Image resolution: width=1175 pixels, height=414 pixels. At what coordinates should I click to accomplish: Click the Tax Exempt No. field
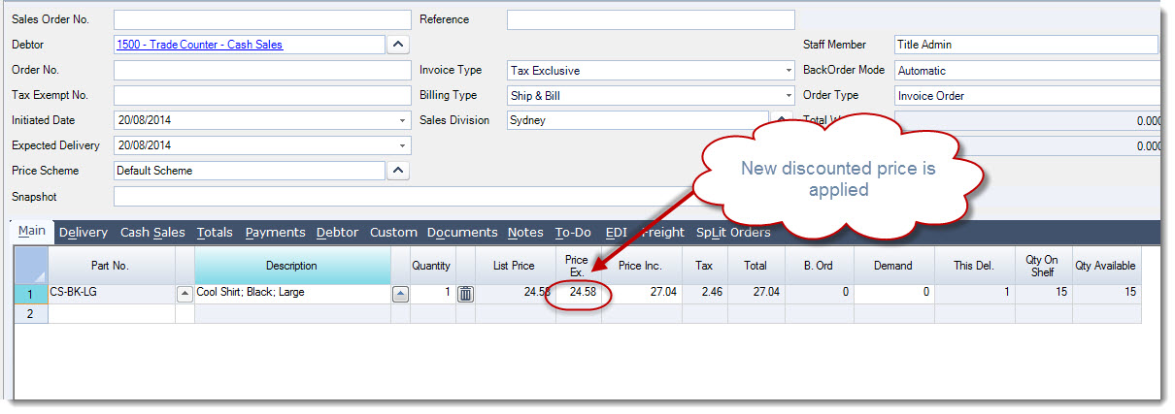(x=262, y=95)
